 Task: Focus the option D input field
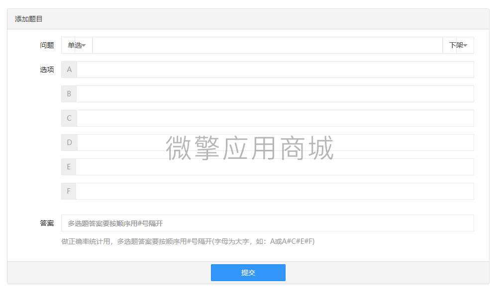276,143
